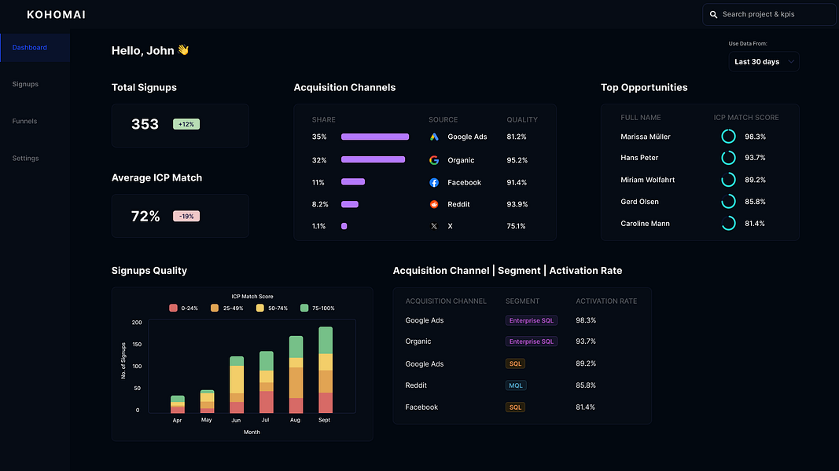Click the SQL tag for the 89.2% Google Ads row
Image resolution: width=839 pixels, height=471 pixels.
(515, 363)
